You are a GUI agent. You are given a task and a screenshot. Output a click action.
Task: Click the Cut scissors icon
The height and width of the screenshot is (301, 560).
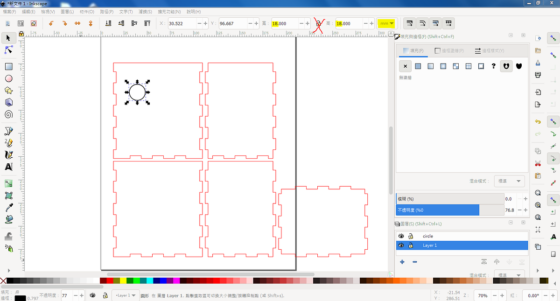(x=538, y=163)
